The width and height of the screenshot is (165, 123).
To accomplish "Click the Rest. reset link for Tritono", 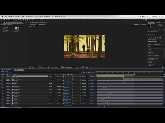I will [x=16, y=26].
